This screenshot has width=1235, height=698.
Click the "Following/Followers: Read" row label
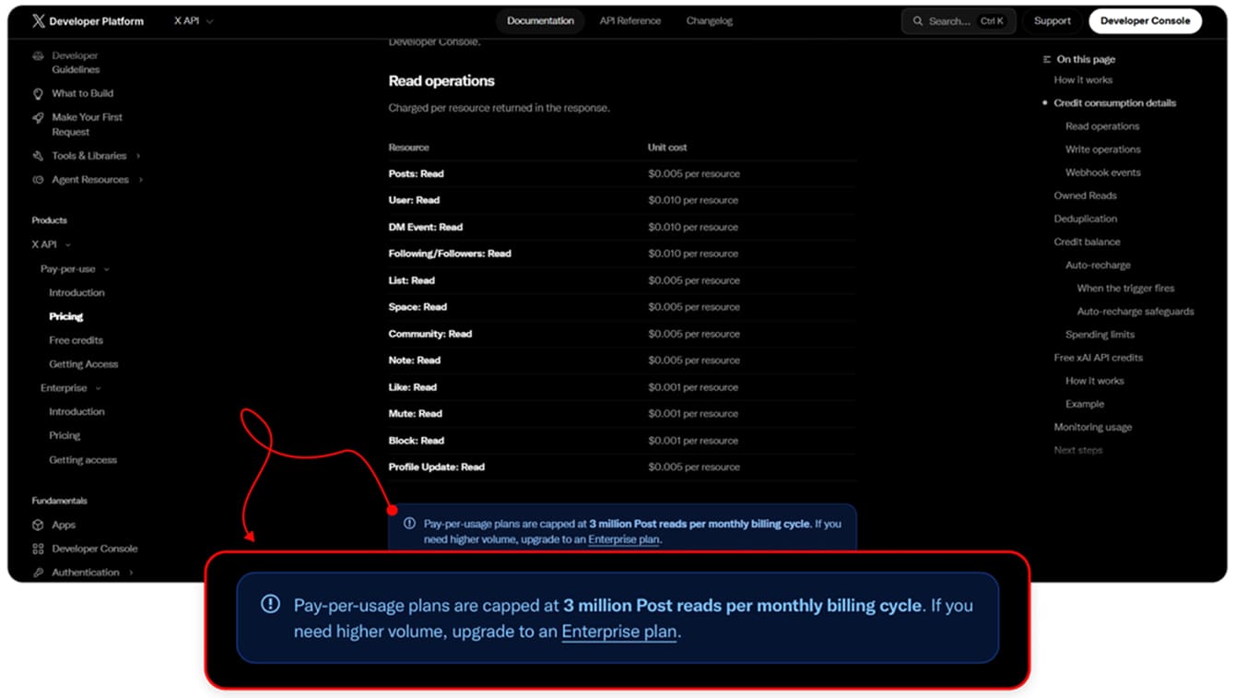tap(450, 254)
